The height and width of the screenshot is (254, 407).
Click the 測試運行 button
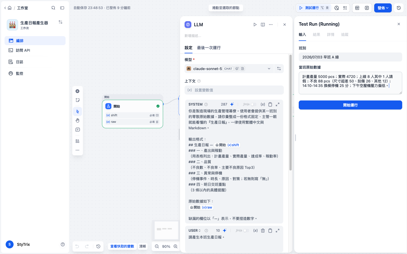314,8
